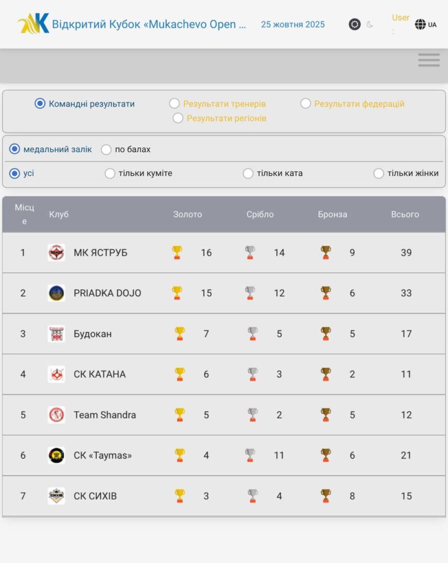The image size is (448, 563).
Task: Switch to light theme sun icon
Action: (354, 24)
